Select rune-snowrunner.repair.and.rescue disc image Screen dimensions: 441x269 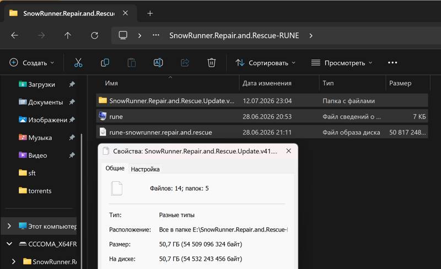click(x=262, y=132)
